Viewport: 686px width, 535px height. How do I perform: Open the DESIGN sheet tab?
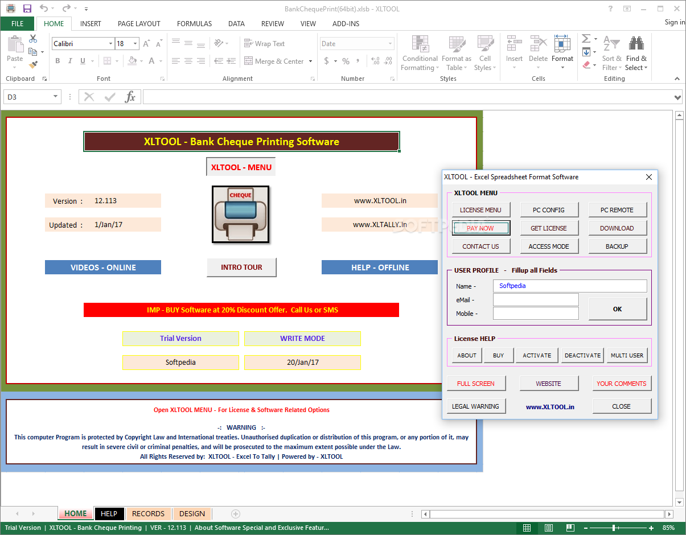tap(192, 513)
